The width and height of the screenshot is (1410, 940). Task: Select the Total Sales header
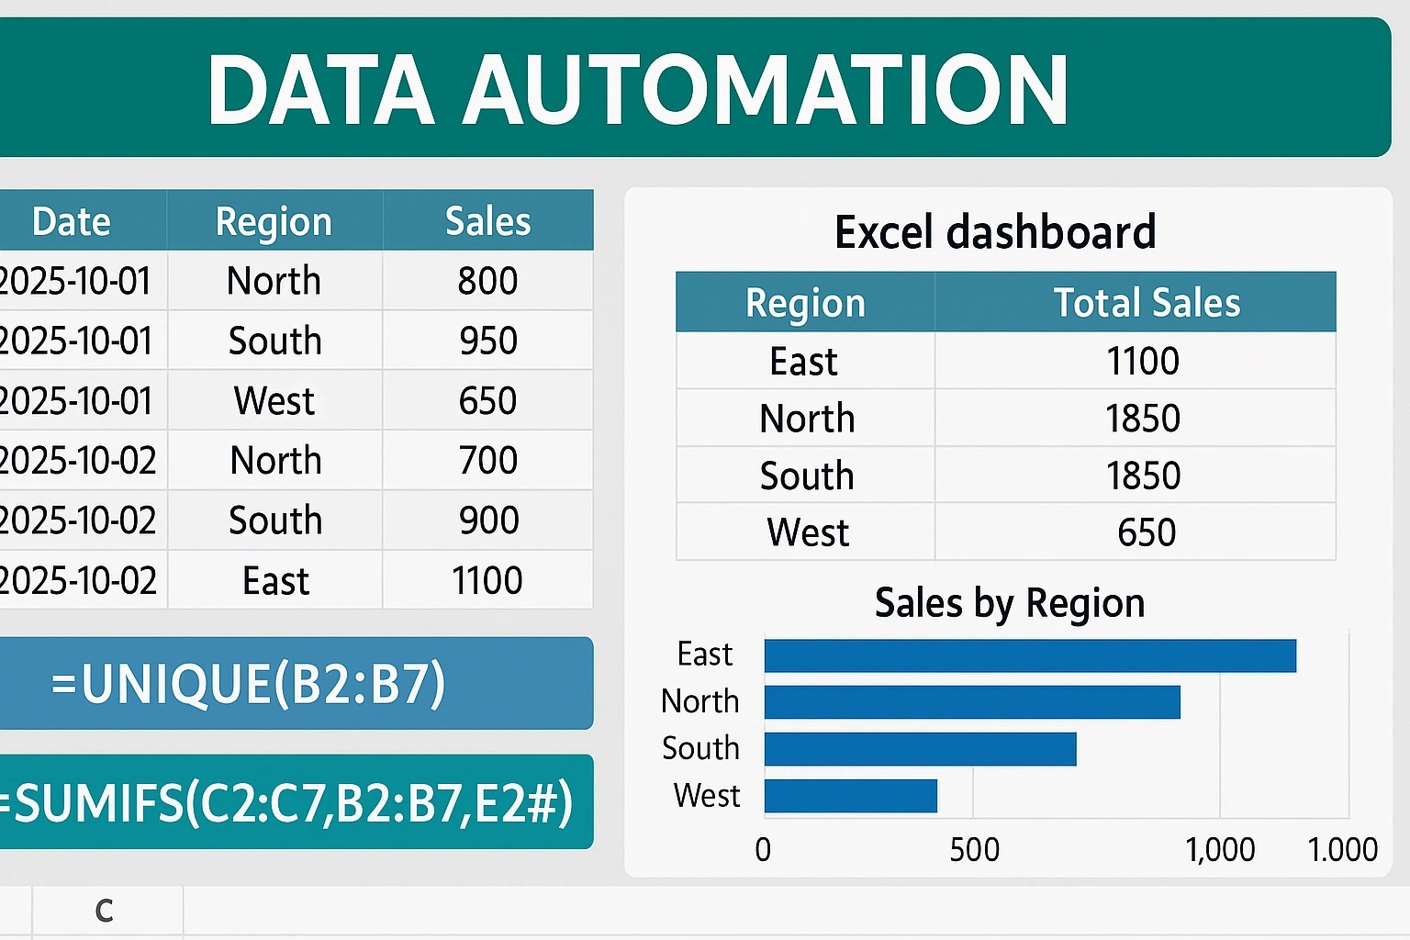tap(1136, 302)
